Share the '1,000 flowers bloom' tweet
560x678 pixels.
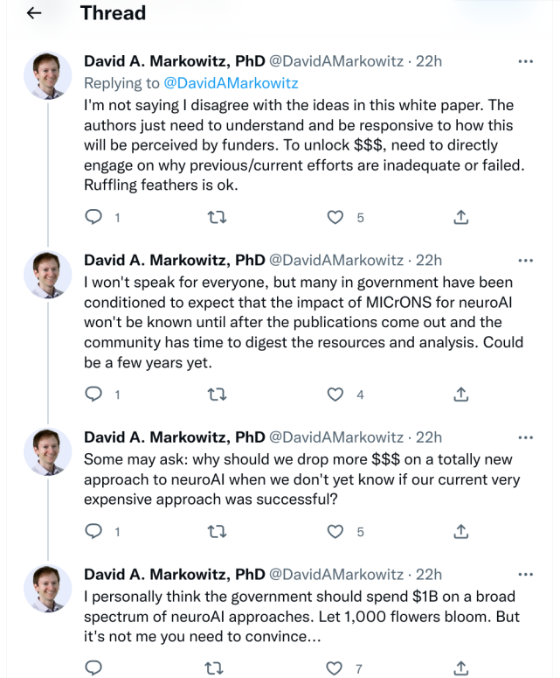click(461, 668)
